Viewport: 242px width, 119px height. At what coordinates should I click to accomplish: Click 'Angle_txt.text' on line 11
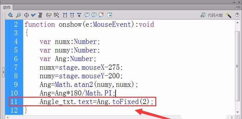[x=66, y=102]
